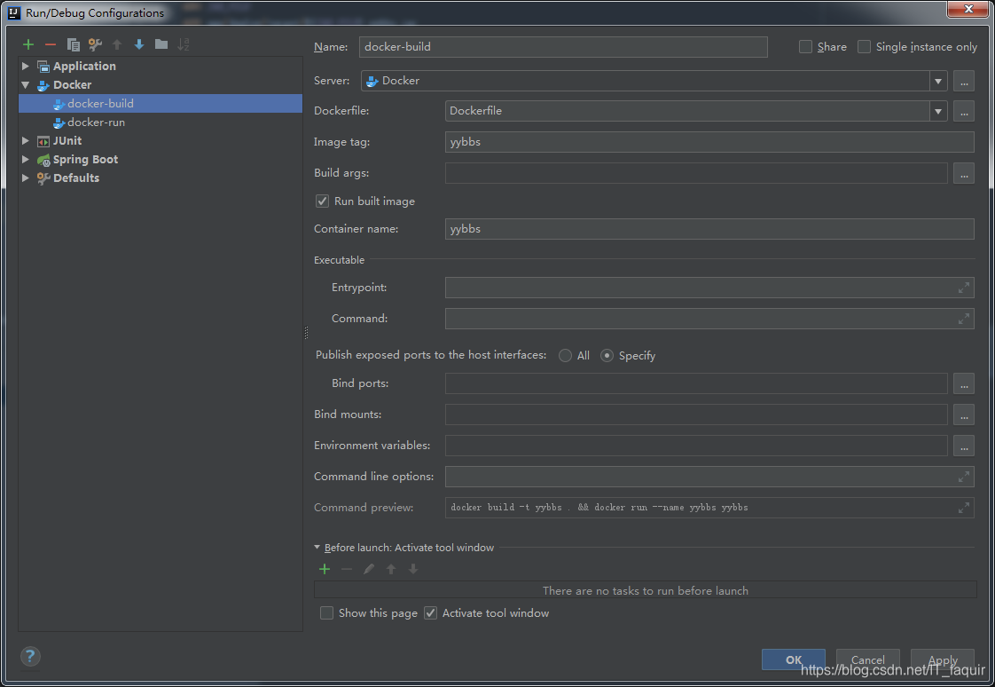Select the JUnit group
The image size is (995, 687).
point(161,141)
